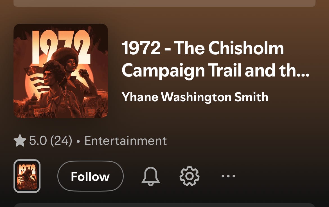Tap the dark panel at screen bottom
The width and height of the screenshot is (329, 207).
(x=164, y=205)
